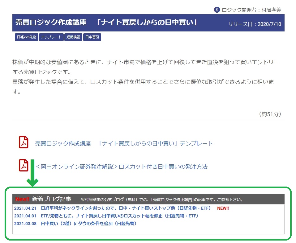Click the info icon beside ロジック開発者
The height and width of the screenshot is (243, 296).
[x=217, y=10]
